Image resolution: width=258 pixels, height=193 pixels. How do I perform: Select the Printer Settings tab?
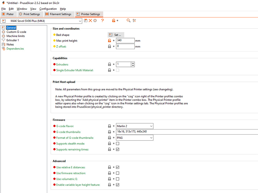click(89, 14)
